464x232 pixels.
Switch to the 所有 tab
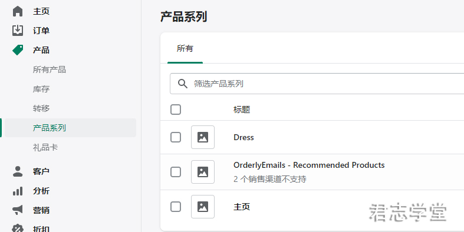(x=185, y=48)
